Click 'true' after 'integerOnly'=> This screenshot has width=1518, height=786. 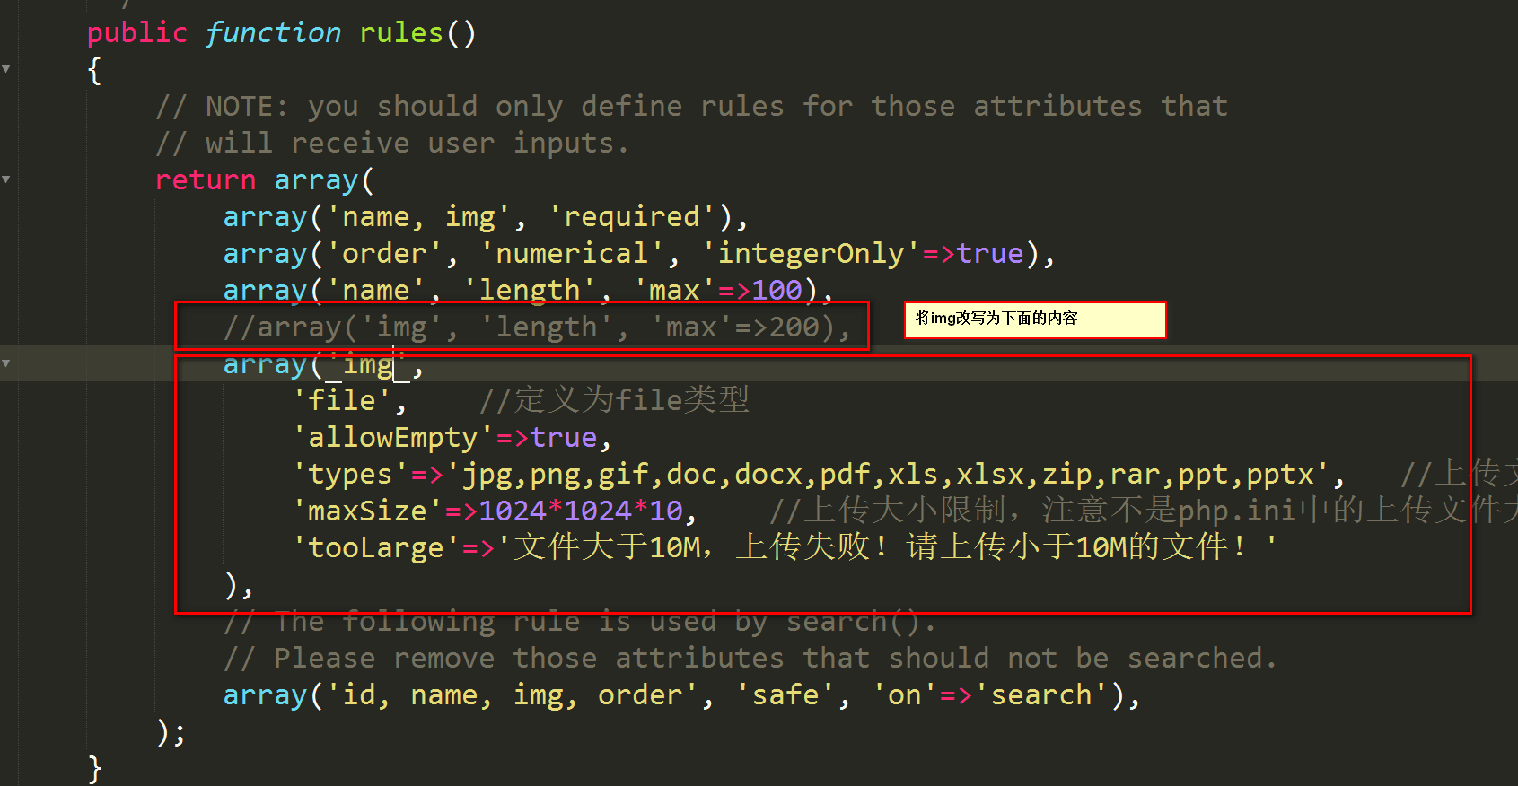(x=990, y=254)
